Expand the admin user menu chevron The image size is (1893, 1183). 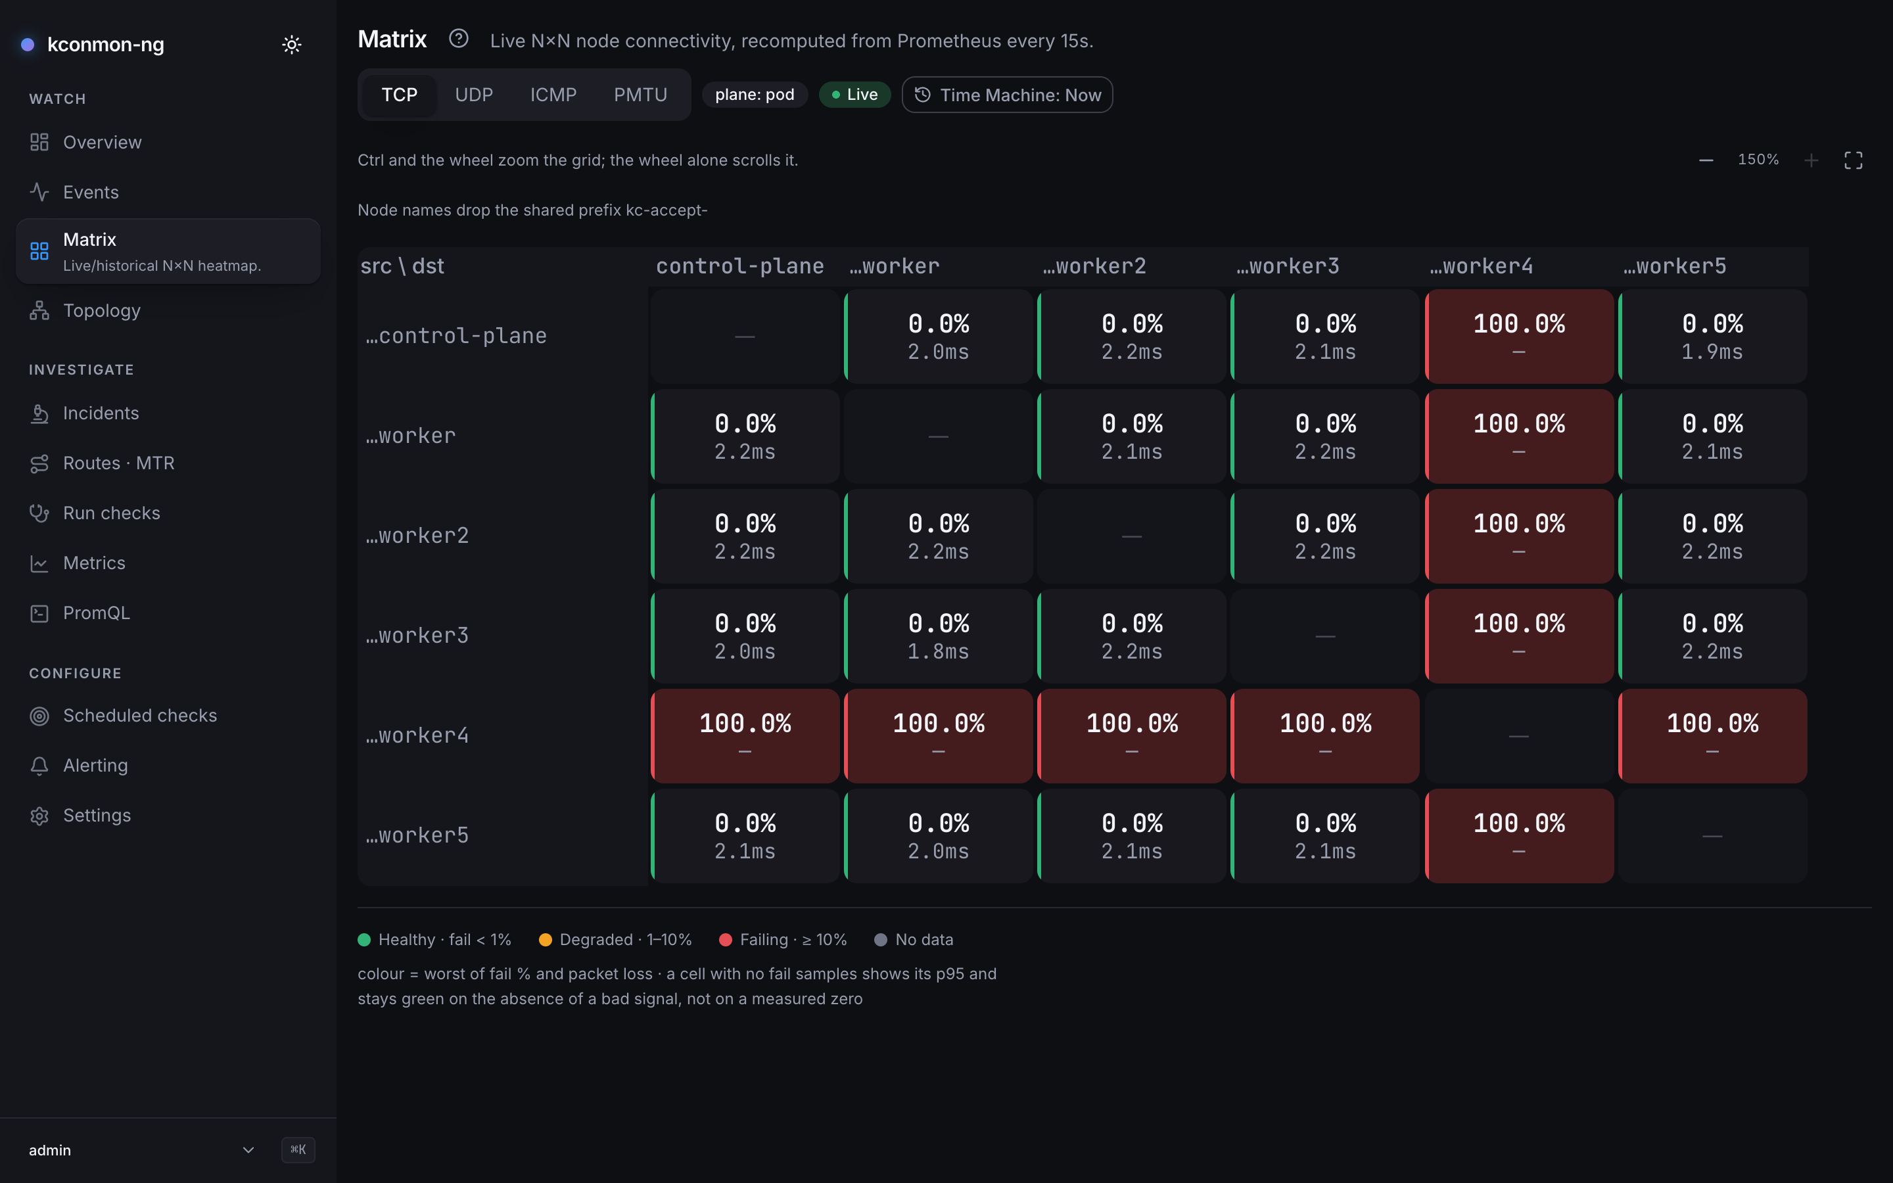point(248,1149)
